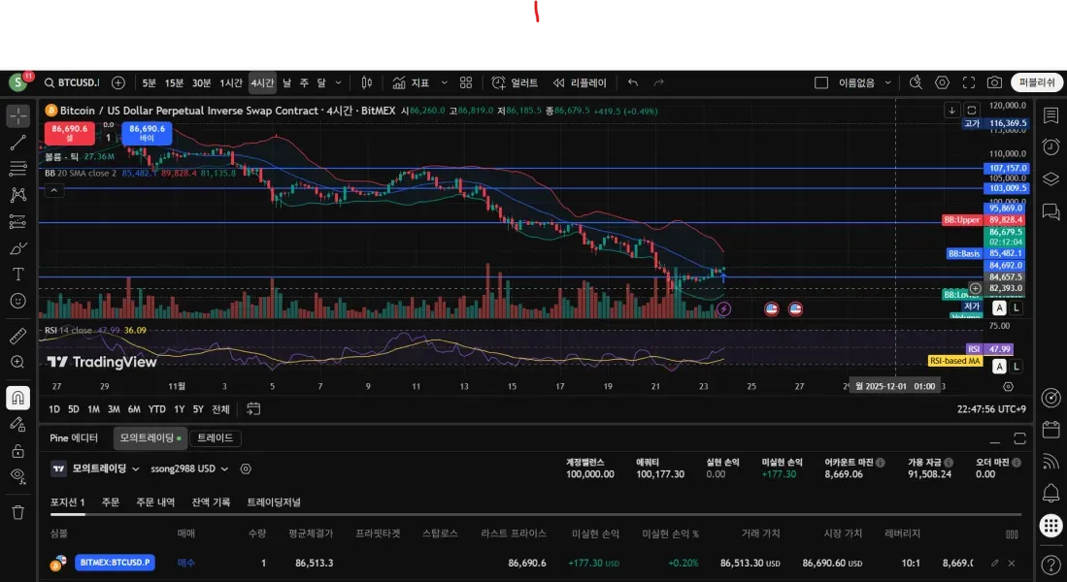
Task: Open the go to date calendar
Action: pos(253,409)
